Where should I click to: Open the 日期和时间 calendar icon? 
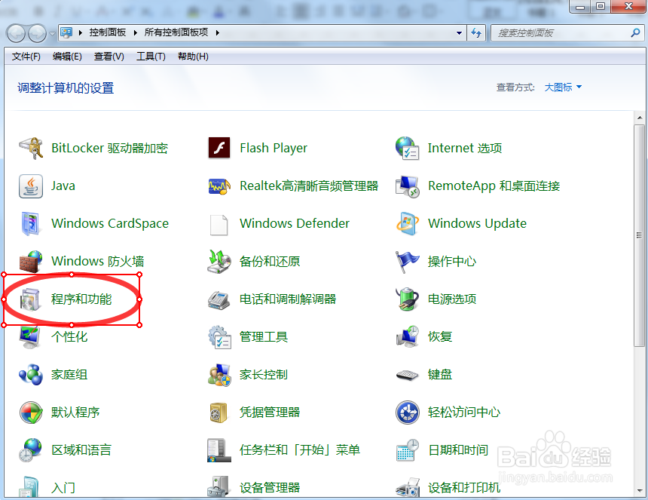[x=408, y=450]
